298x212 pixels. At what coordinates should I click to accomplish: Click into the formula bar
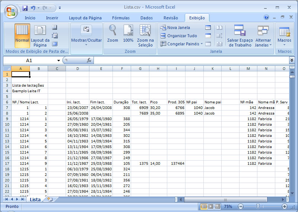(191, 61)
